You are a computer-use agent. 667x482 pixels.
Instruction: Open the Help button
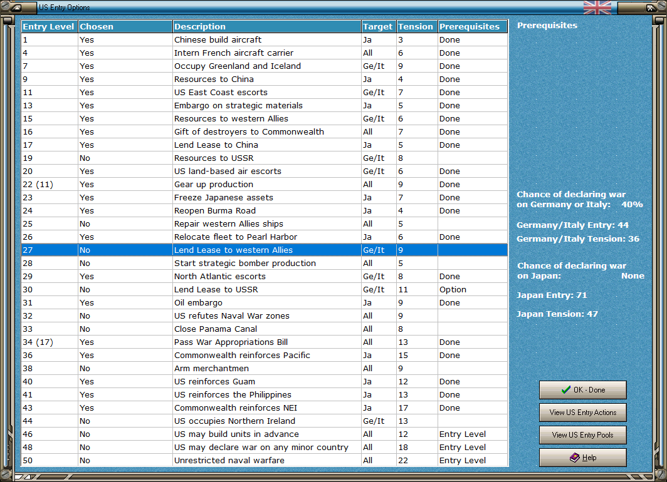tap(583, 458)
